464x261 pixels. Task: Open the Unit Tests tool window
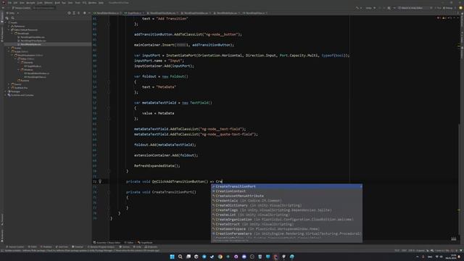[62, 246]
